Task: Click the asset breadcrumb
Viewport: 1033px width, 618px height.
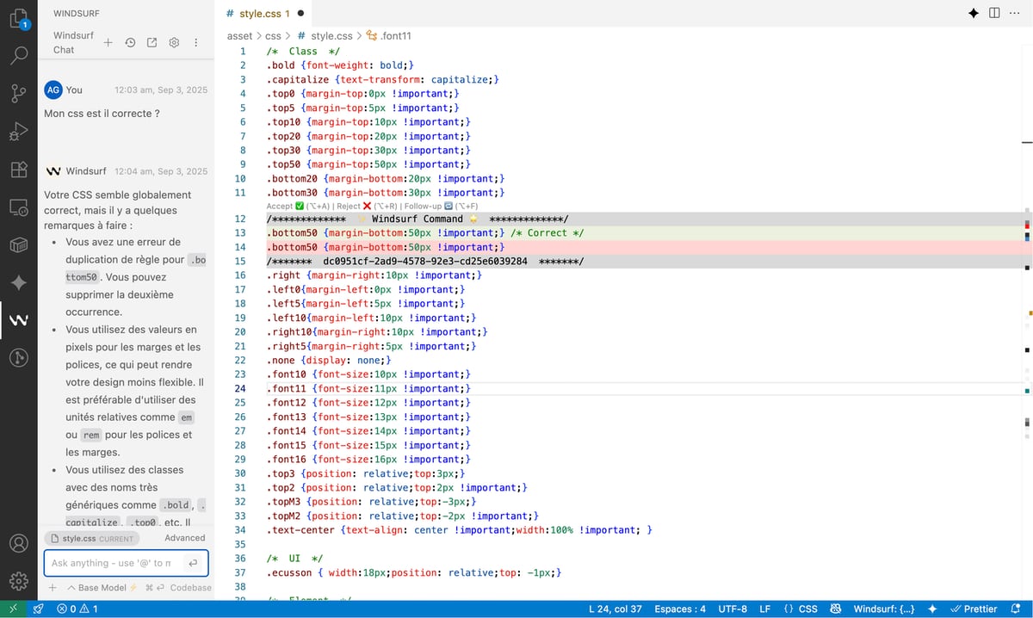Action: 240,36
